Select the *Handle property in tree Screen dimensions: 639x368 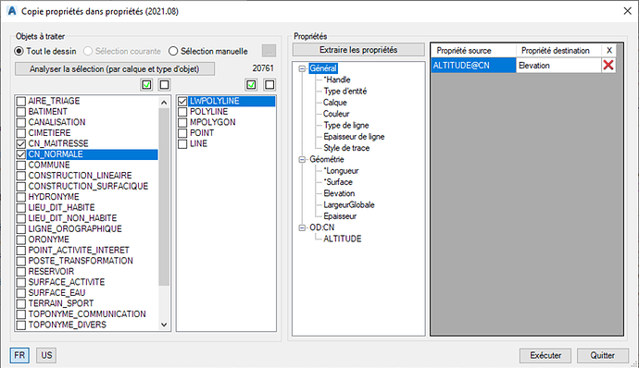pyautogui.click(x=336, y=80)
